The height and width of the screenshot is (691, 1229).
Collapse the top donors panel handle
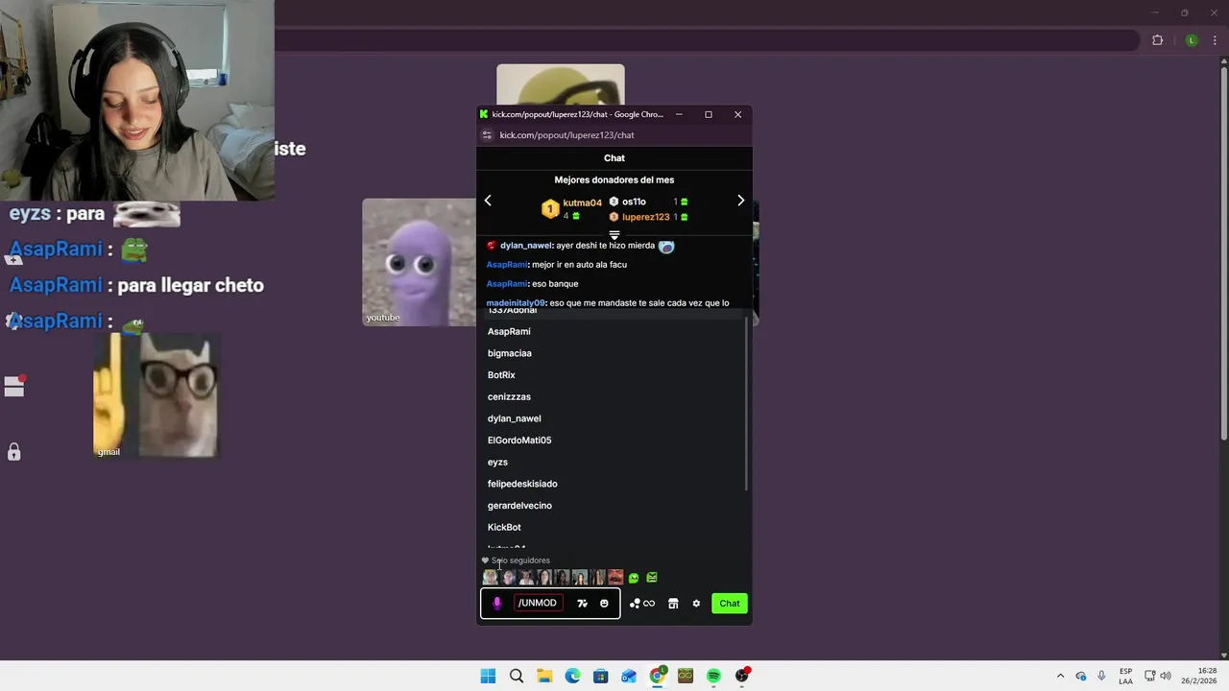click(614, 235)
